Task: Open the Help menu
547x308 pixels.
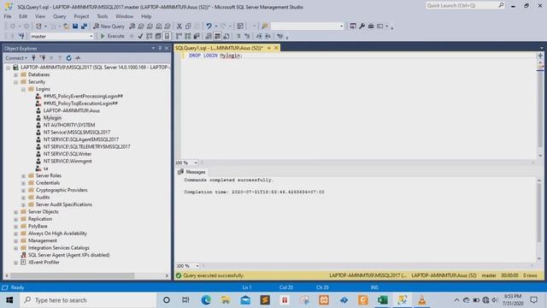Action: click(146, 16)
